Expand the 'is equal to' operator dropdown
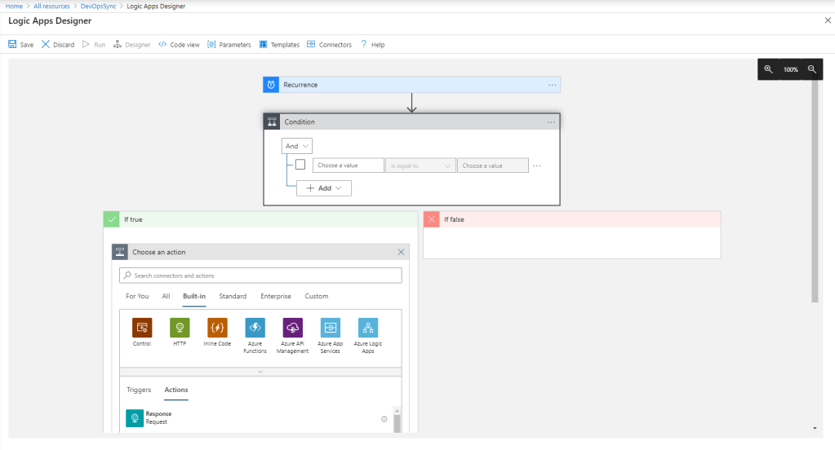The width and height of the screenshot is (835, 450). click(420, 165)
